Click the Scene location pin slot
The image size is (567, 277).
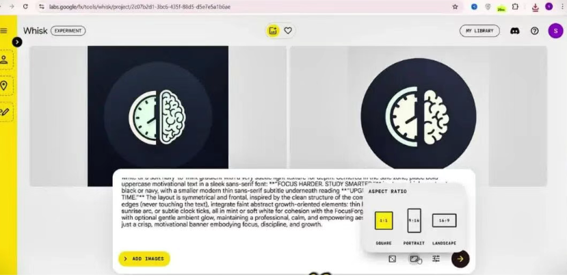coord(5,85)
